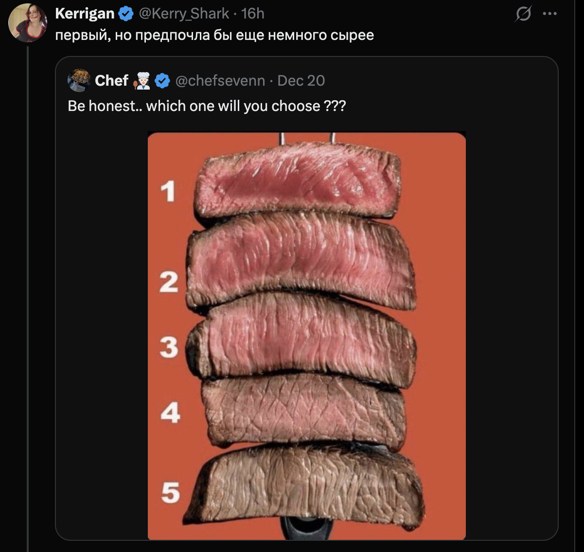Viewport: 584px width, 552px height.
Task: Click the Dec 20 date of the quoted tweet
Action: click(301, 81)
